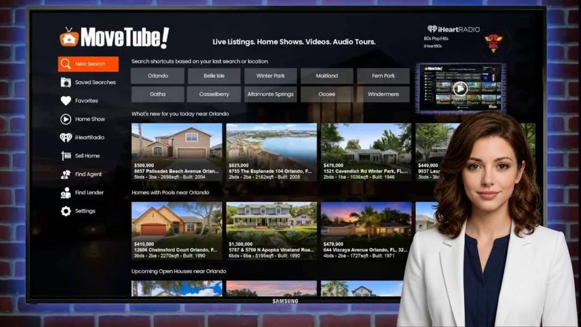Click 'Homes with Pools near Orlando' heading
Image resolution: width=581 pixels, height=327 pixels.
(x=171, y=193)
